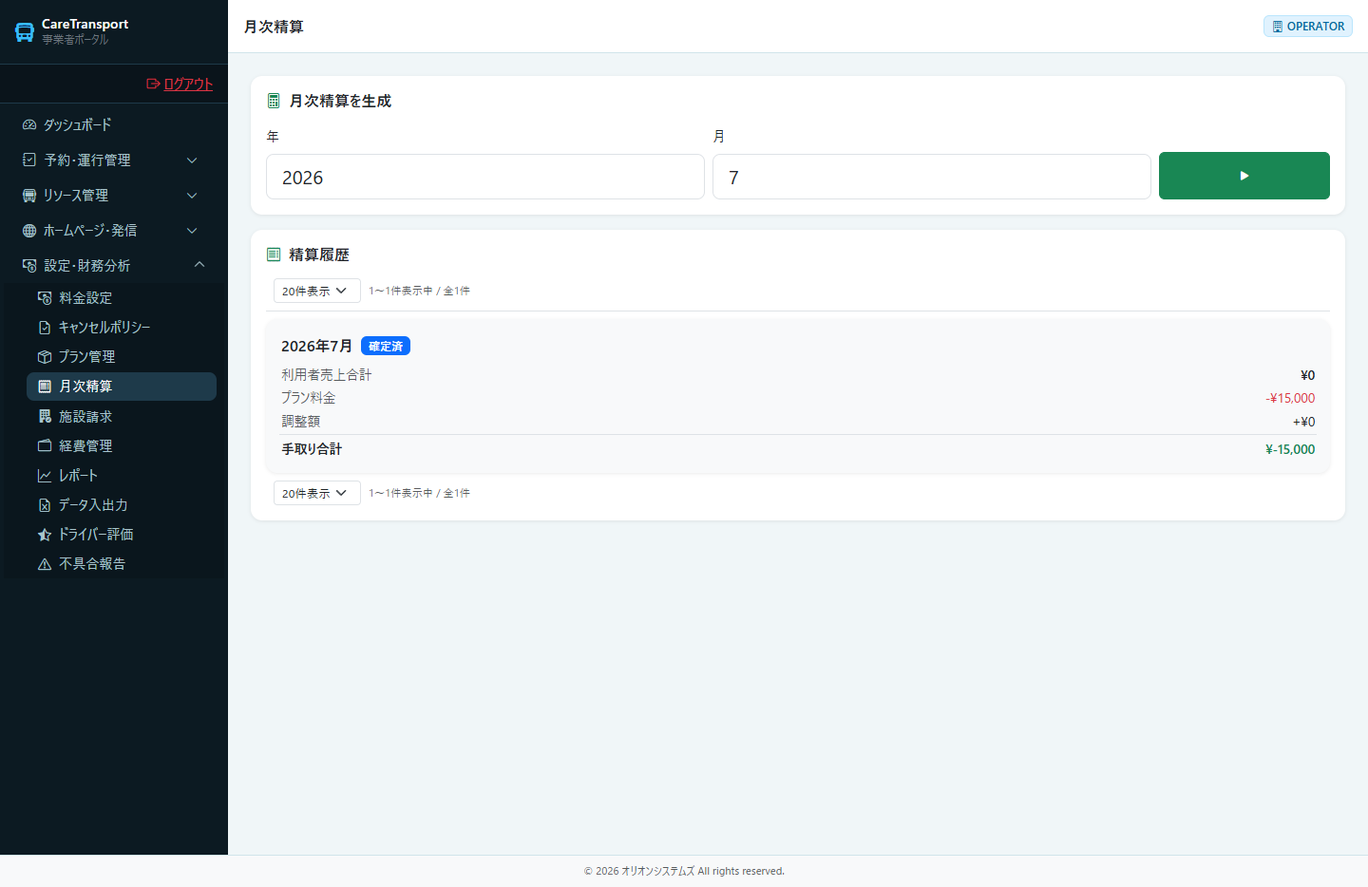Click the green generate play button
The width and height of the screenshot is (1368, 887).
1244,176
